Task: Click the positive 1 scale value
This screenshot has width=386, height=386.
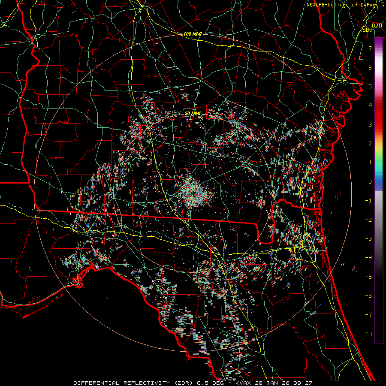Action: [370, 163]
